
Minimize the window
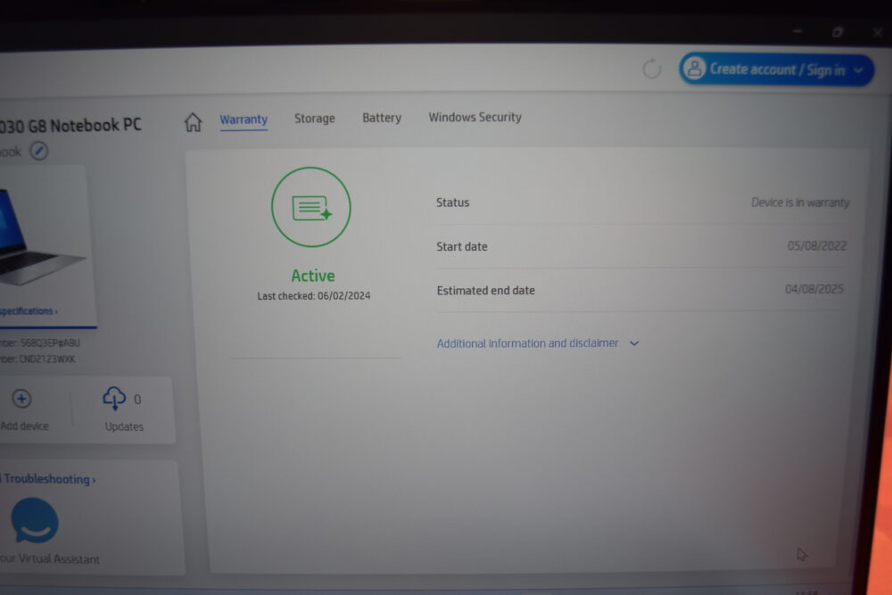[797, 31]
